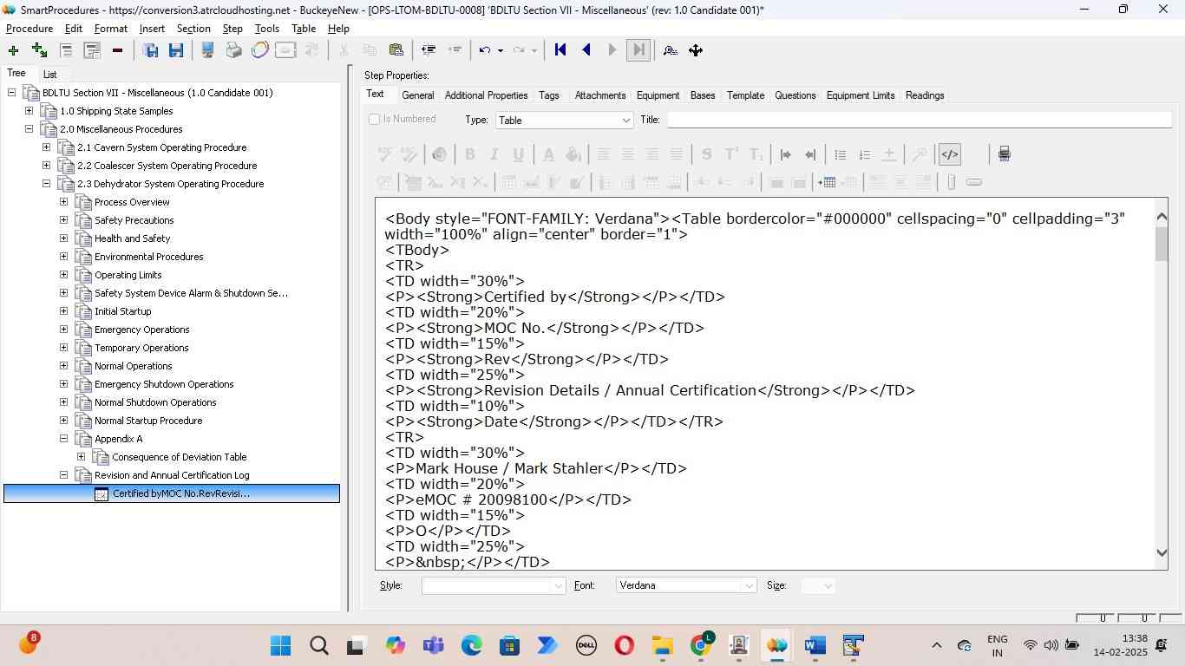Click the Undo arrow icon
The width and height of the screenshot is (1185, 666).
485,50
